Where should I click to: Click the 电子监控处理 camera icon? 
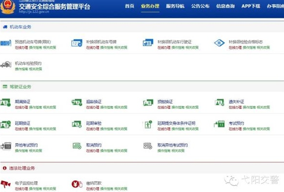(5, 184)
